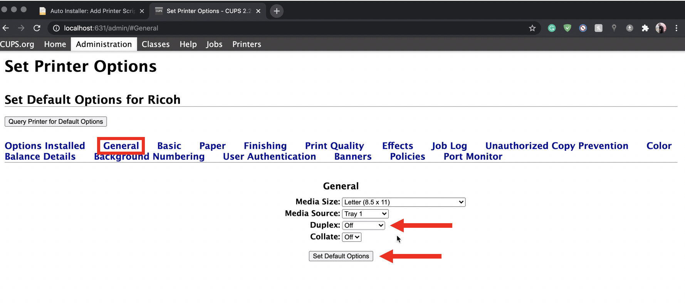Expand the Collate dropdown

pos(351,237)
